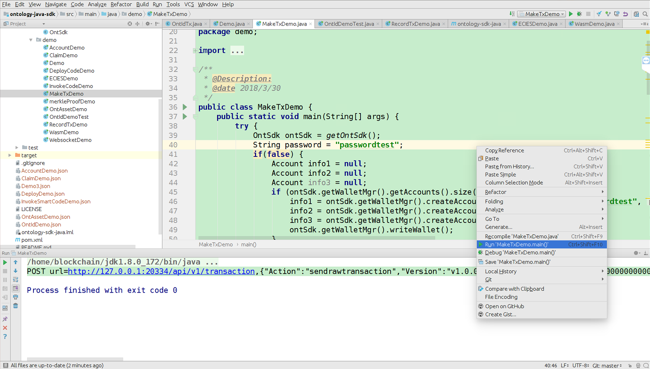Click the run gutter arrow beside line 37
650x369 pixels.
coord(185,116)
